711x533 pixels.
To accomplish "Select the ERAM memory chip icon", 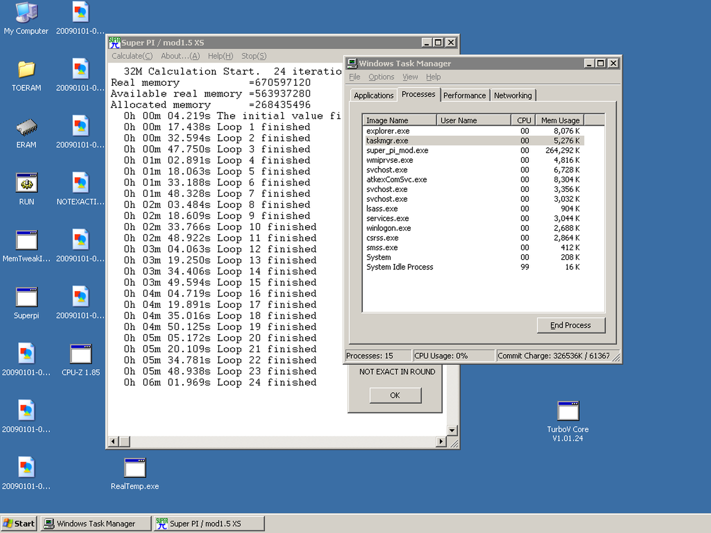I will [x=26, y=133].
